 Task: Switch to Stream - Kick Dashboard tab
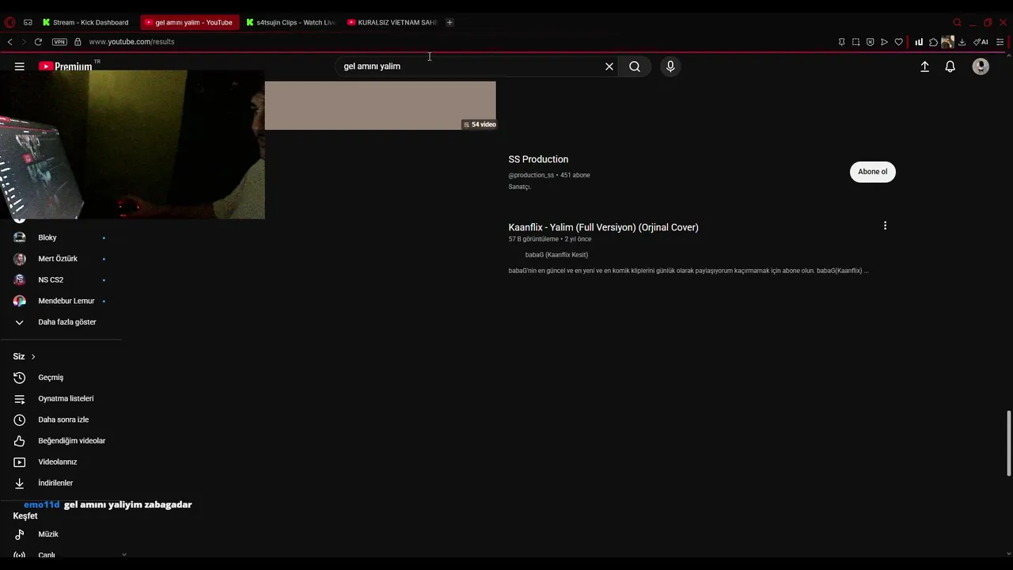coord(85,22)
